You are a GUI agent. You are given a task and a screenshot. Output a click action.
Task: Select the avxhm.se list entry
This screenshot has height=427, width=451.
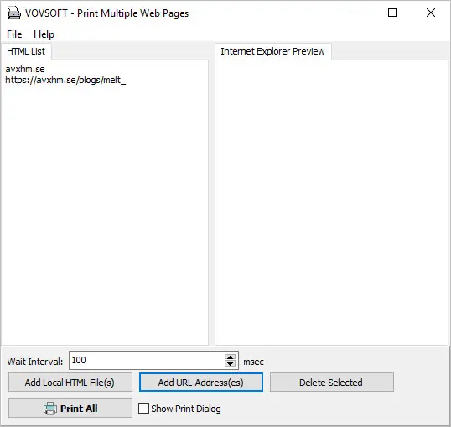pyautogui.click(x=25, y=69)
